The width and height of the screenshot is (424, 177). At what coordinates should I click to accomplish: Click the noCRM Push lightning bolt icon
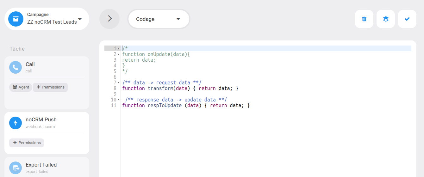click(16, 123)
